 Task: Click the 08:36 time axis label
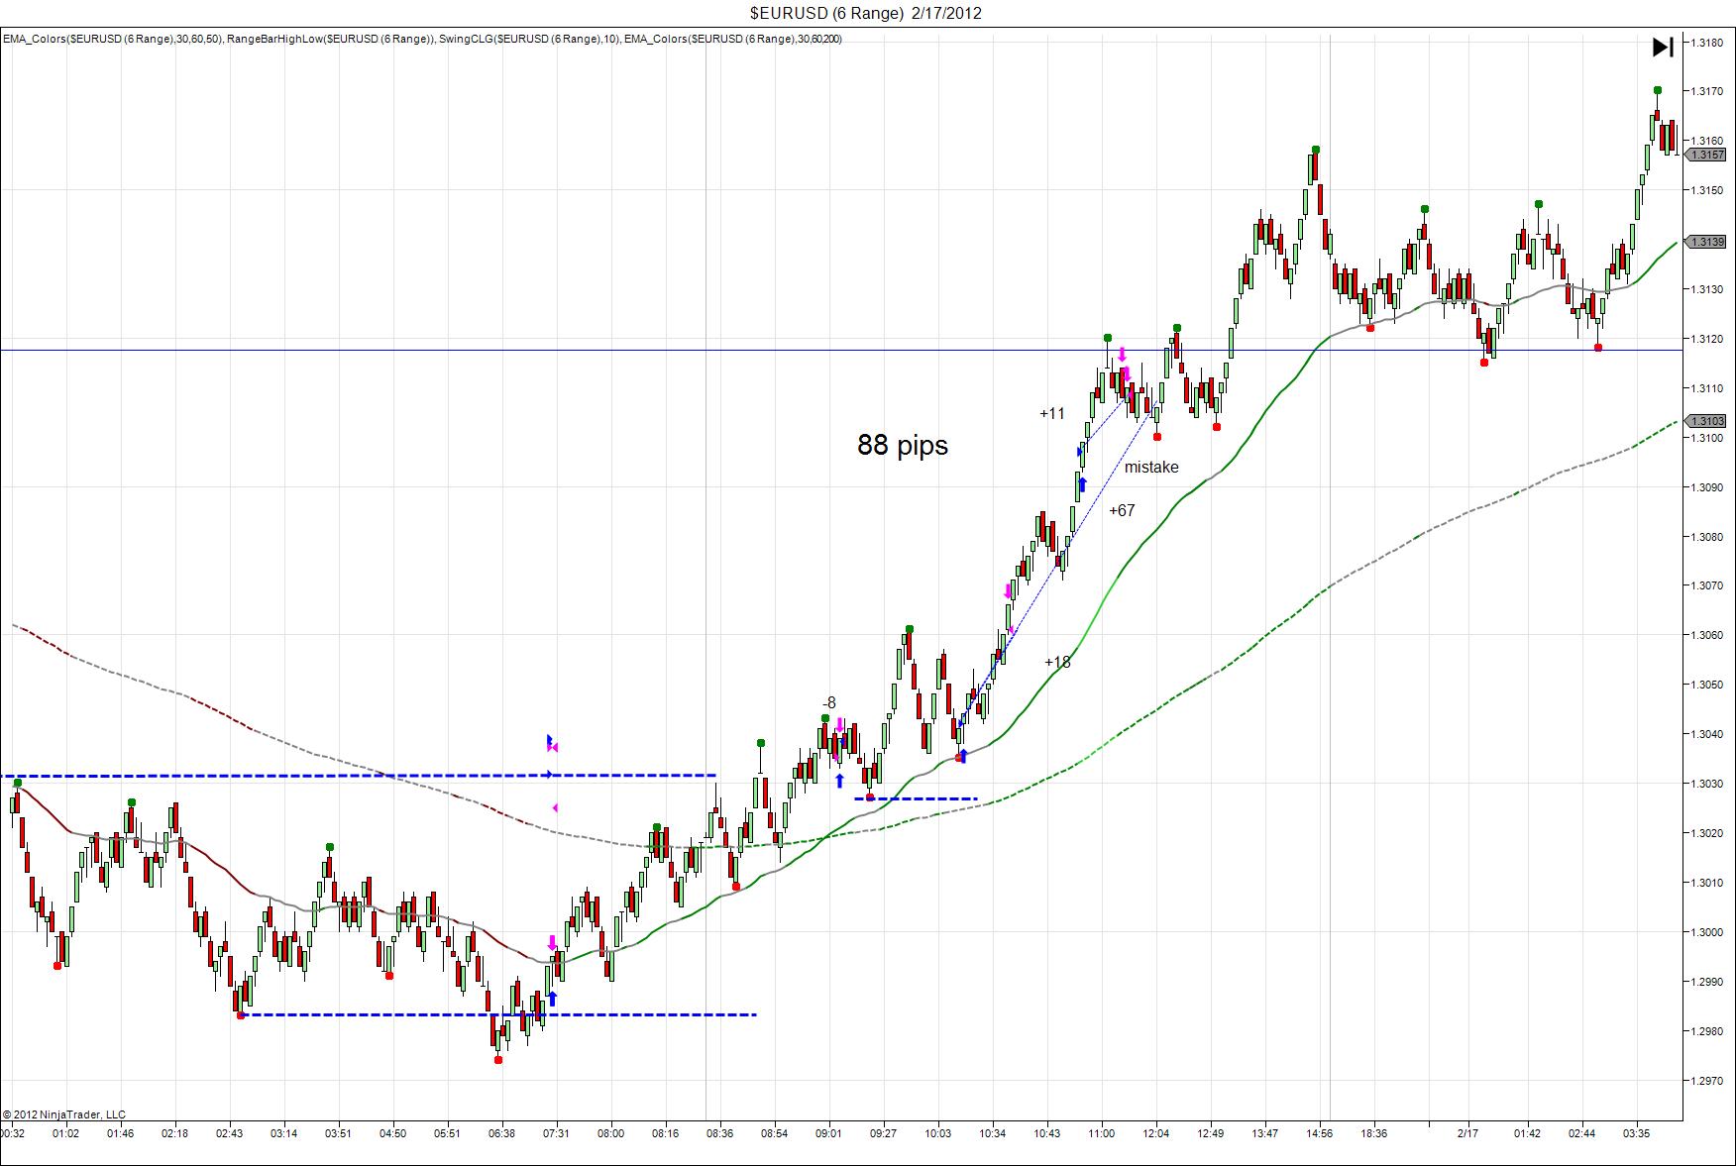[720, 1133]
